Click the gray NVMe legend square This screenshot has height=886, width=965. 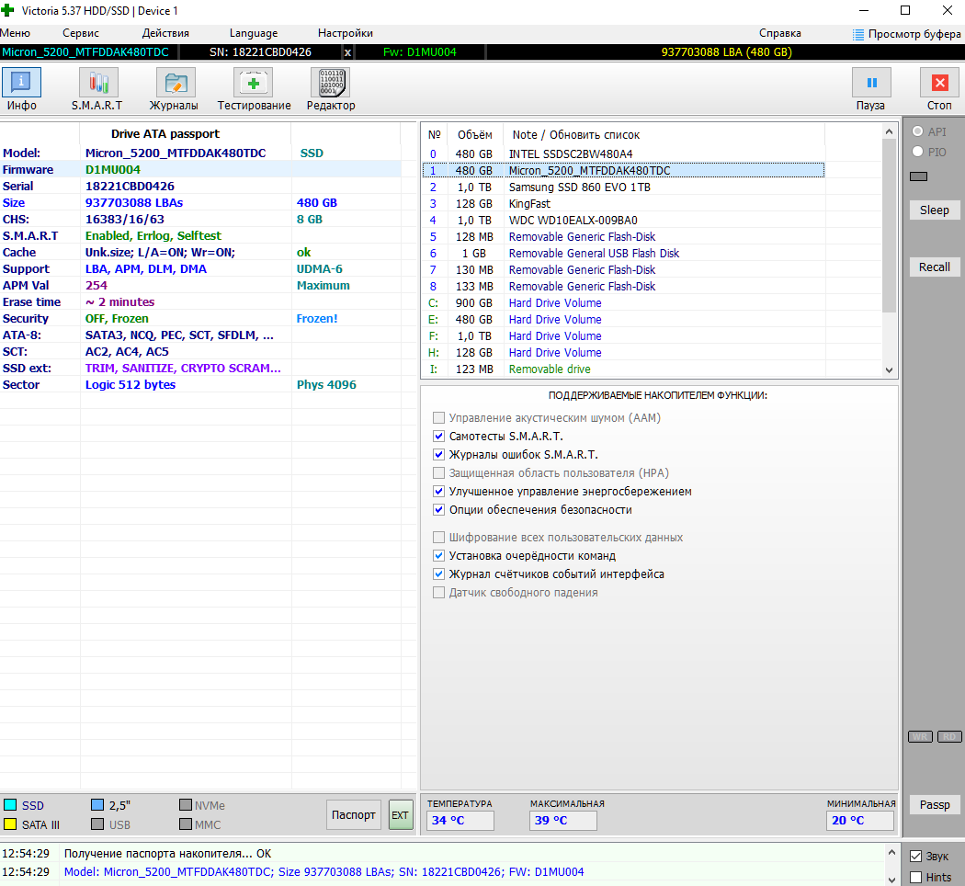(186, 805)
